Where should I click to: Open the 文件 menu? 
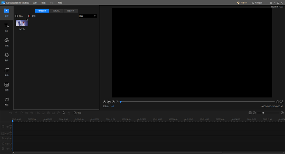coord(35,3)
